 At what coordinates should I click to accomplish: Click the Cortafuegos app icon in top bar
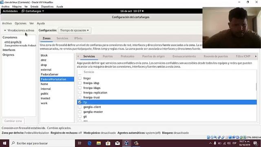click(23, 11)
